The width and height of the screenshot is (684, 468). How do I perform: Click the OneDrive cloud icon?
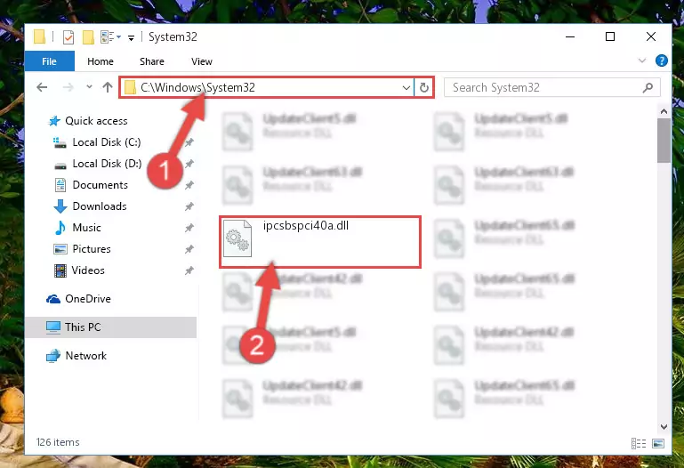(x=53, y=299)
